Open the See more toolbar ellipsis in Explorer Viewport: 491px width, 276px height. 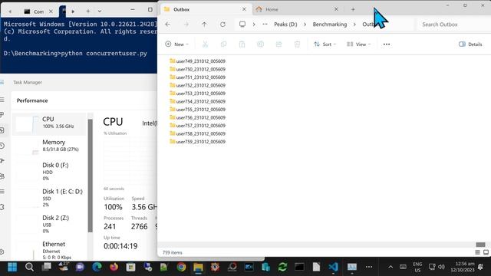pos(387,44)
